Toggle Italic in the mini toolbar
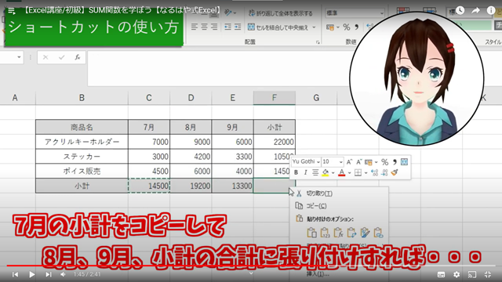This screenshot has height=282, width=502. pos(305,172)
